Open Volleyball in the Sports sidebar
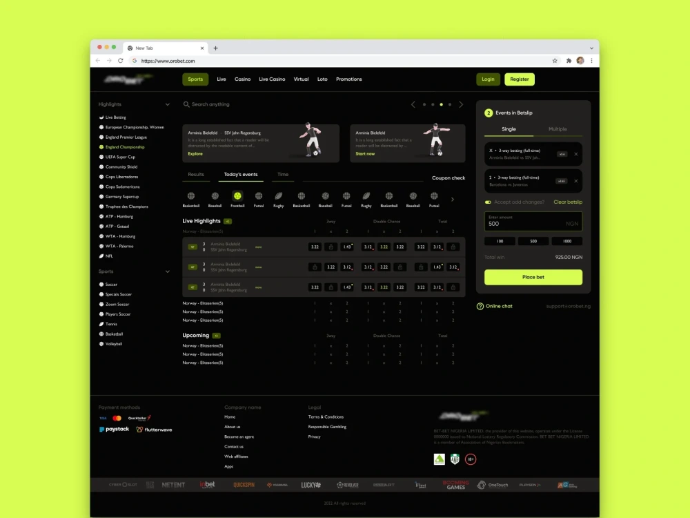The image size is (690, 518). (114, 344)
